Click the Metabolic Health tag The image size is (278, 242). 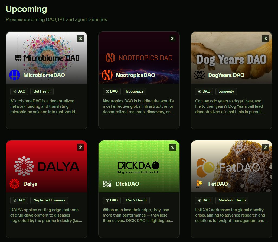232,200
